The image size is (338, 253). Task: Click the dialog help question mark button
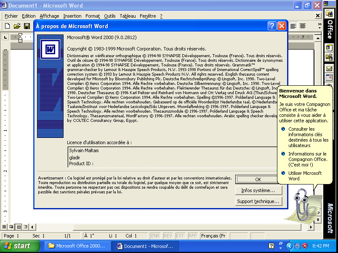[x=272, y=26]
